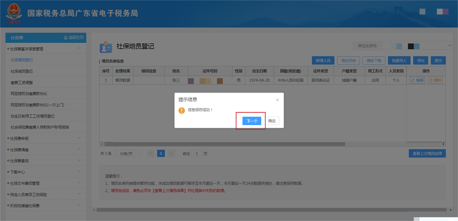Click the 新增人员 button
The image size is (458, 221).
tap(323, 61)
